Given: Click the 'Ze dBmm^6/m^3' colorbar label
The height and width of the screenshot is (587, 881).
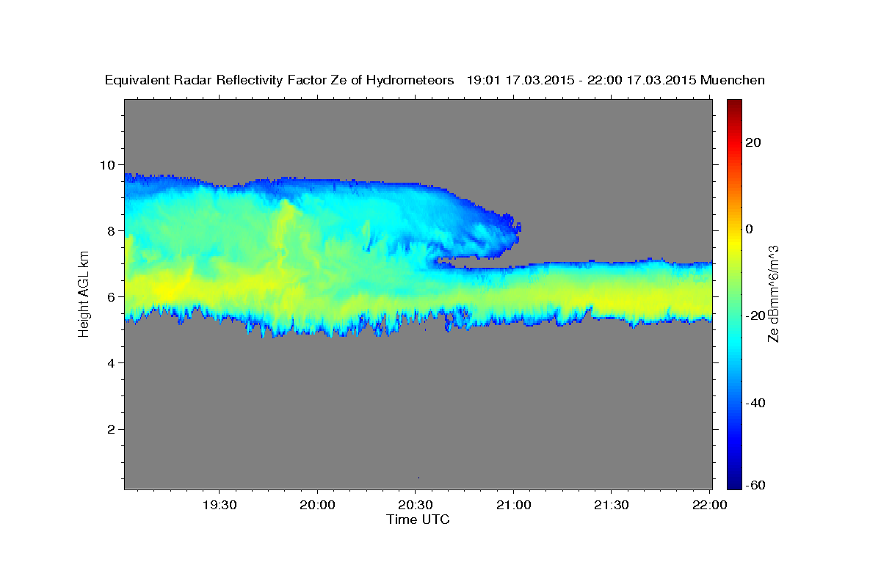Looking at the screenshot, I should pos(772,294).
